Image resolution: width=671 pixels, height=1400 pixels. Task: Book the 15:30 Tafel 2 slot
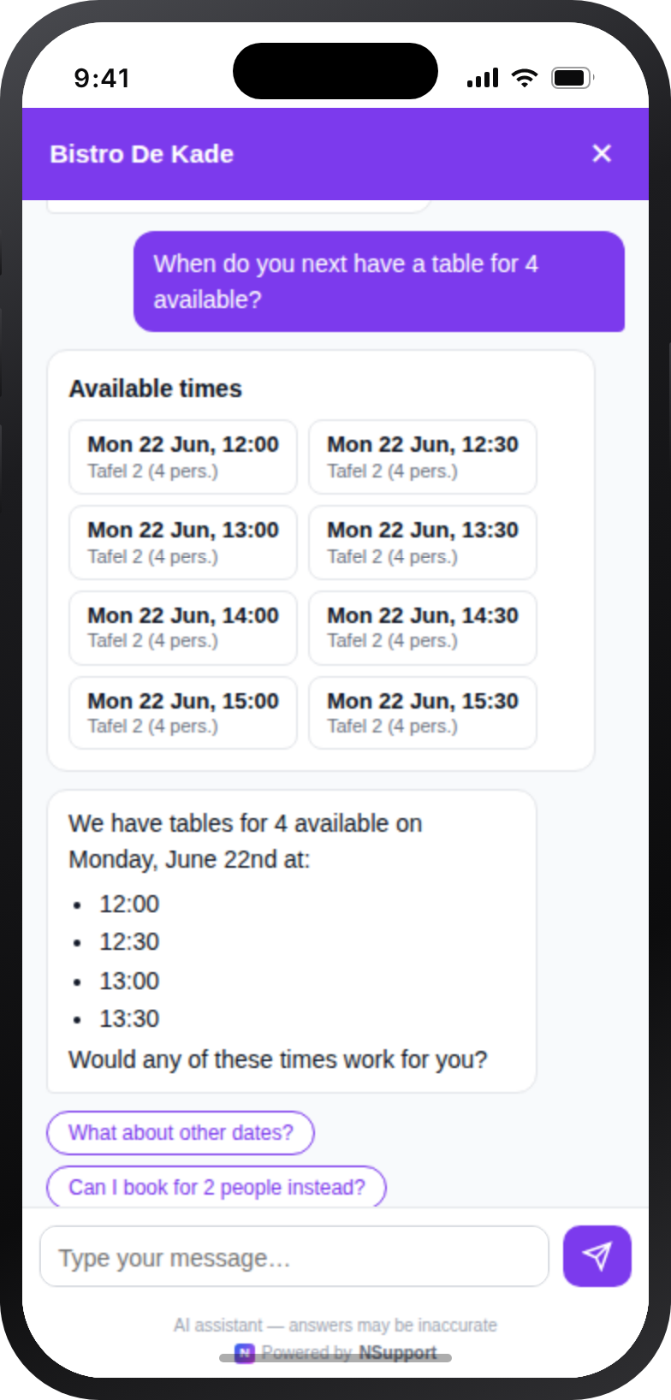tap(423, 713)
